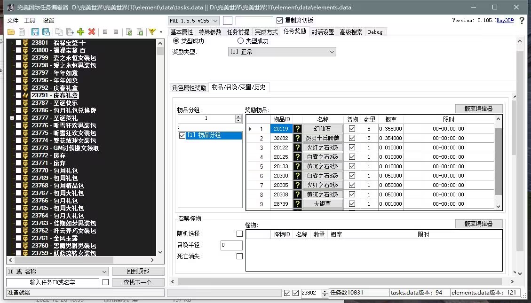Image resolution: width=531 pixels, height=303 pixels.
Task: Uncheck the [1] 物品分组 checkbox
Action: point(182,136)
